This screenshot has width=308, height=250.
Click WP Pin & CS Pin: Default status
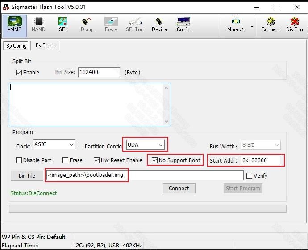(x=33, y=237)
